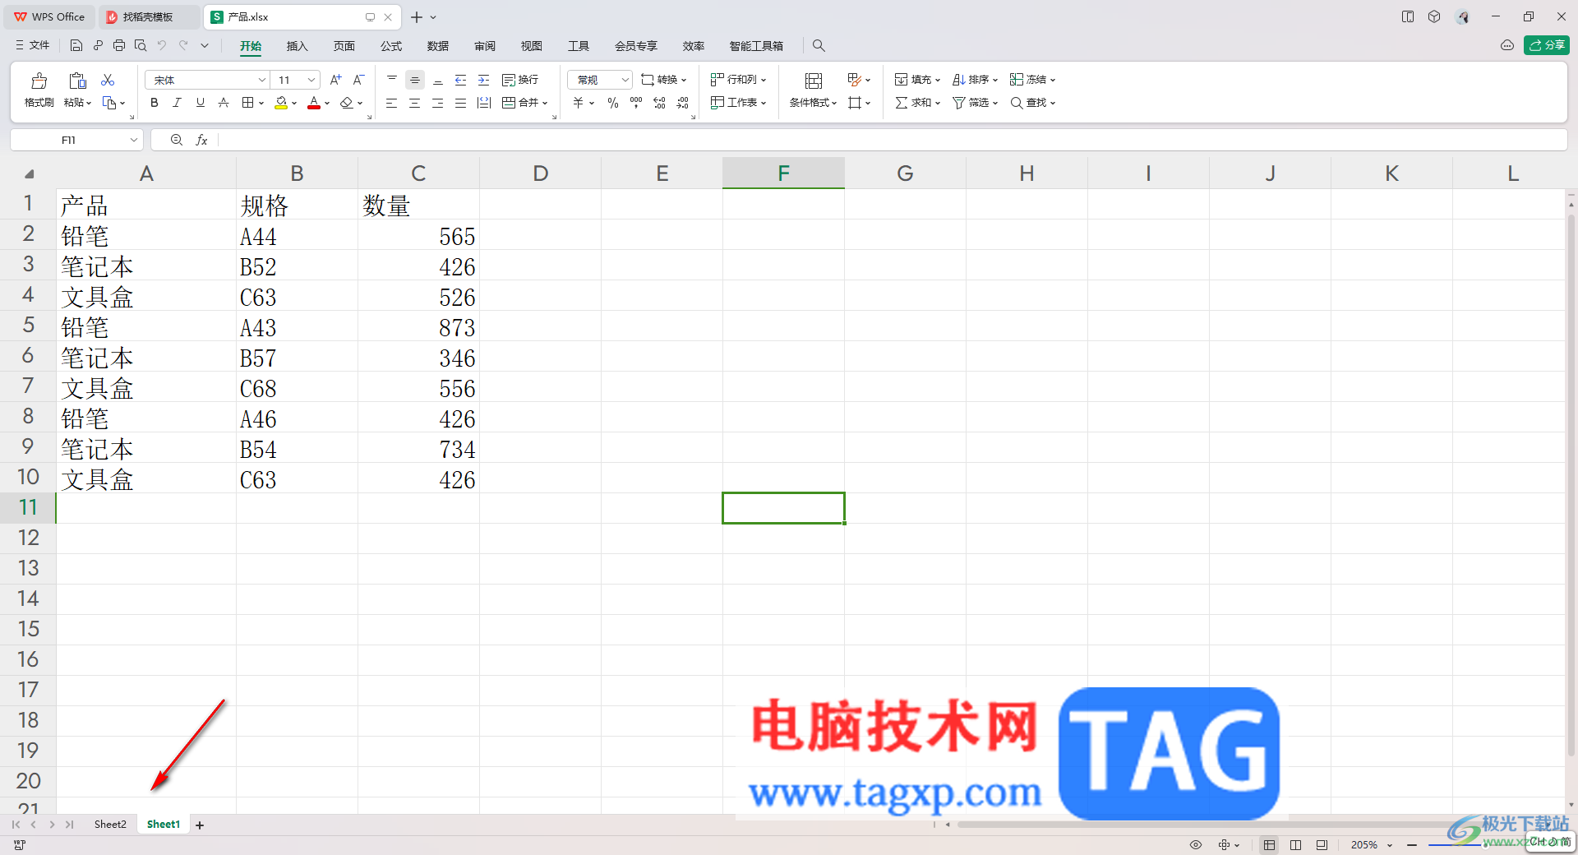Click the eye protection mode icon
Viewport: 1578px width, 855px height.
click(x=1196, y=844)
